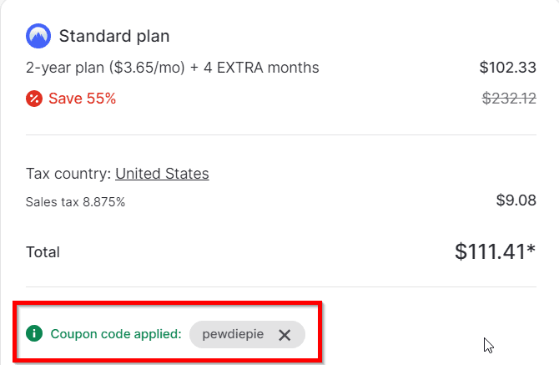This screenshot has height=365, width=559.
Task: Click the Total label
Action: [43, 252]
